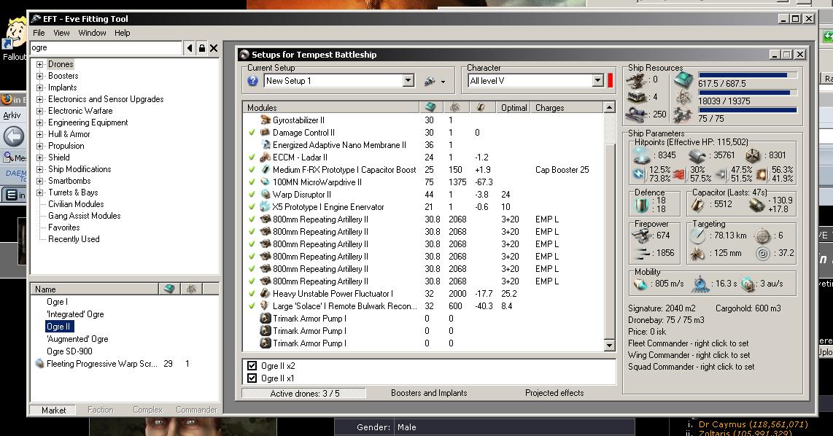Screen dimensions: 833x436
Task: Click the Warp Disruptor II module icon
Action: (266, 195)
